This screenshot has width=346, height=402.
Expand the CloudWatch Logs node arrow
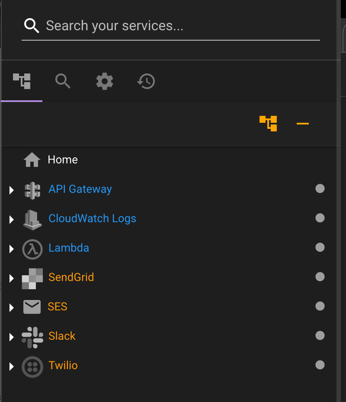point(11,220)
